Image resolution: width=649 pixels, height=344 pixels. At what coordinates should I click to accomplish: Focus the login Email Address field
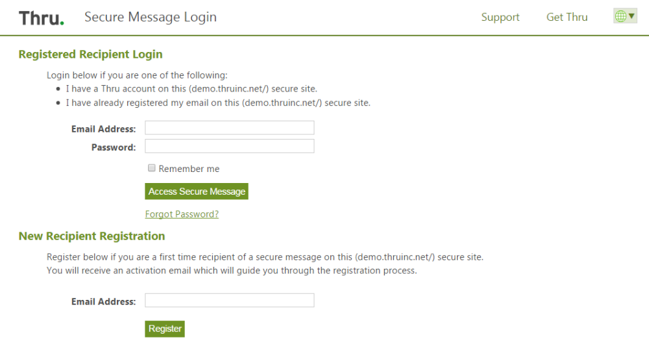pyautogui.click(x=229, y=127)
